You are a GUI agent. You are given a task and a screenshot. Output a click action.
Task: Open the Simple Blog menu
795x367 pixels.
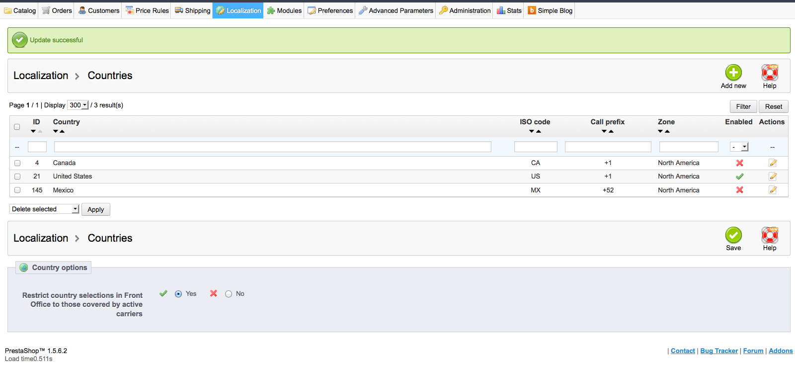point(550,10)
